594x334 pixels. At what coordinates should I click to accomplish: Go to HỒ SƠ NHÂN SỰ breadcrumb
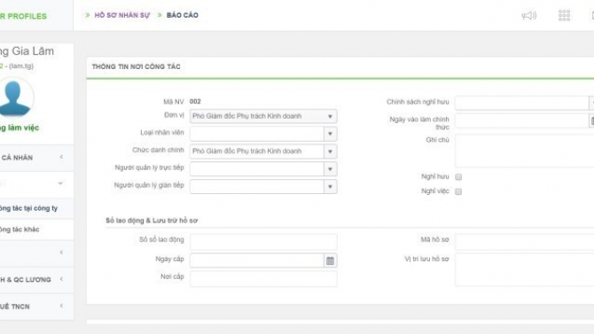pyautogui.click(x=122, y=15)
